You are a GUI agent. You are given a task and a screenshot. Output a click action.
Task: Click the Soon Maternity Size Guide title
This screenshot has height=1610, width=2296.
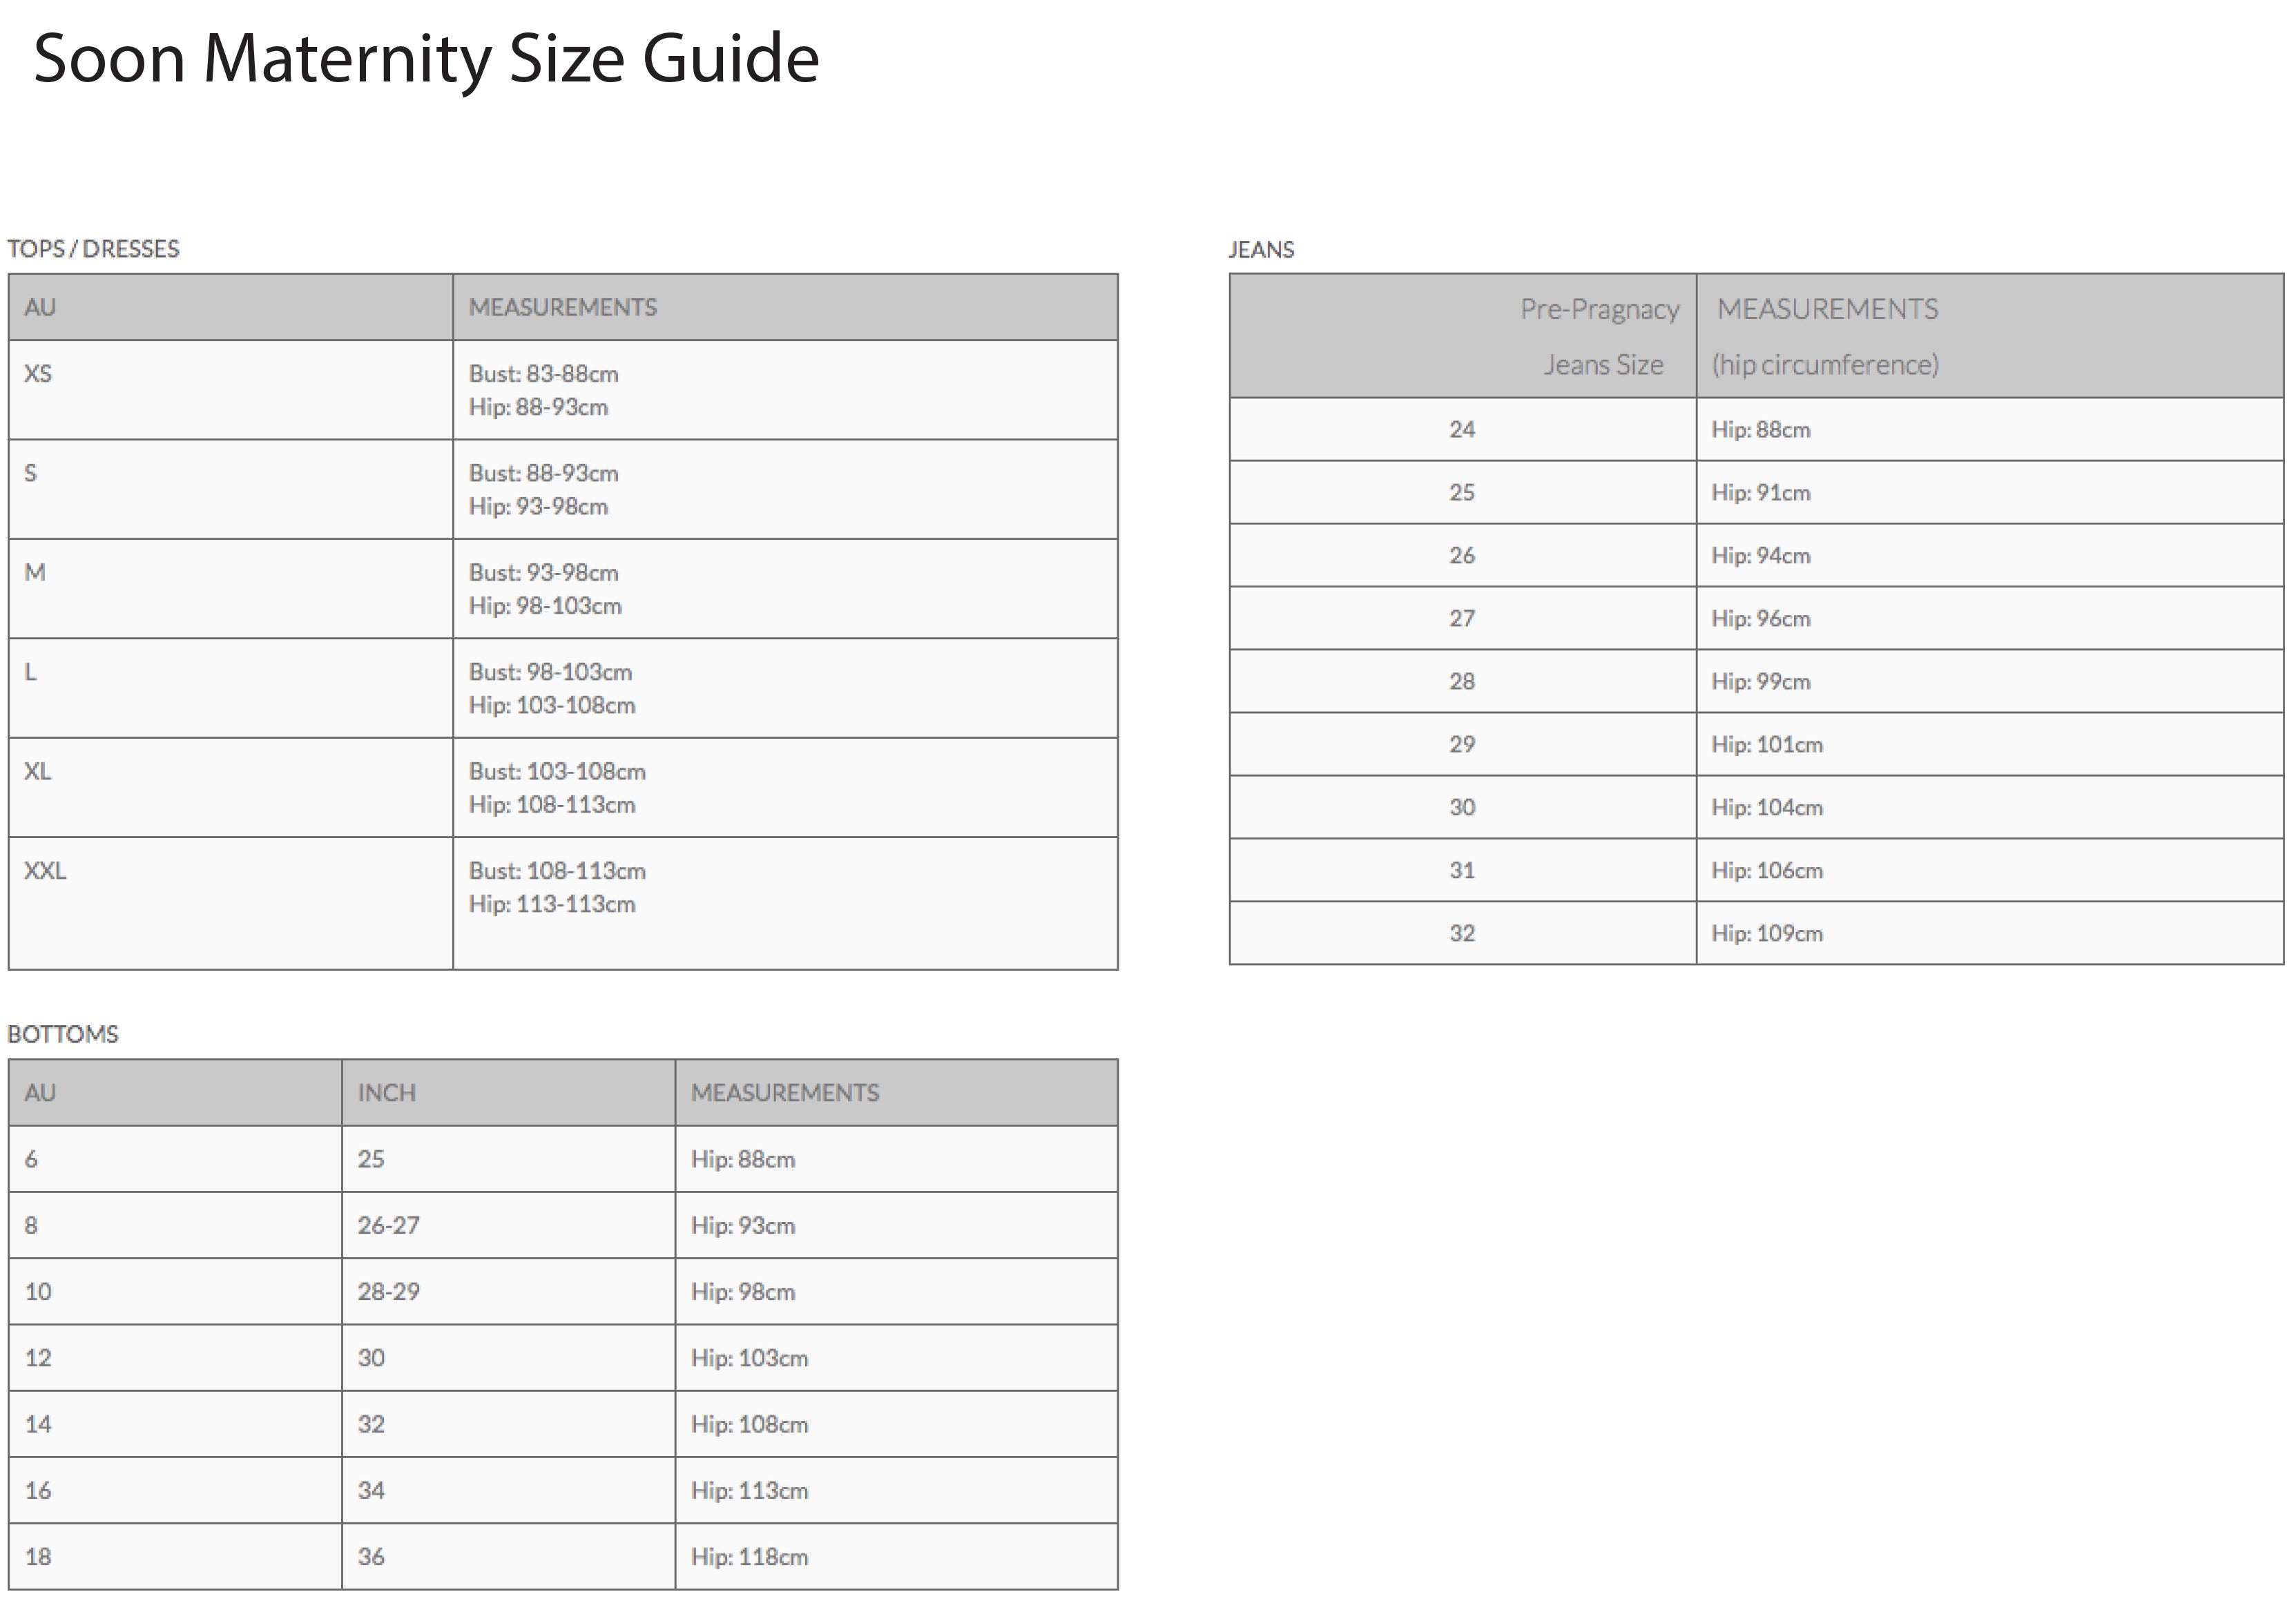[426, 59]
